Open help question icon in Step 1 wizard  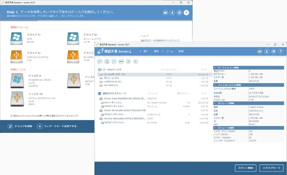[186, 13]
